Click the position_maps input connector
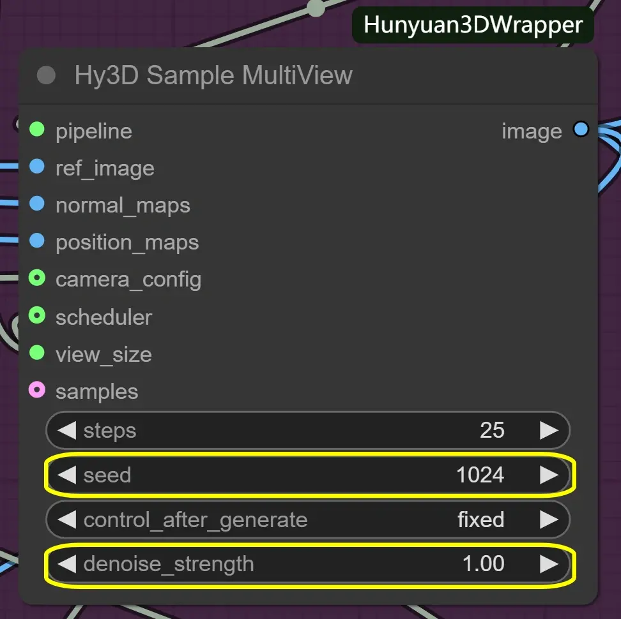Image resolution: width=621 pixels, height=619 pixels. point(36,241)
